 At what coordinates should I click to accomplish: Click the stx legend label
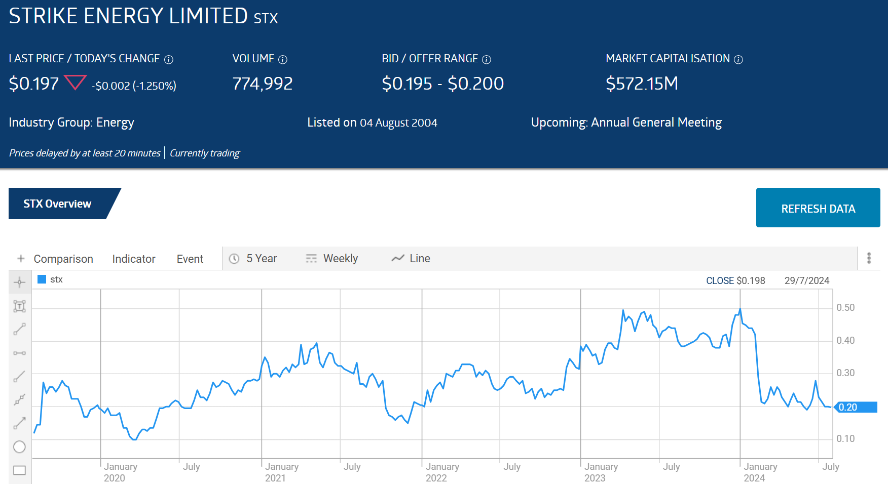coord(56,279)
